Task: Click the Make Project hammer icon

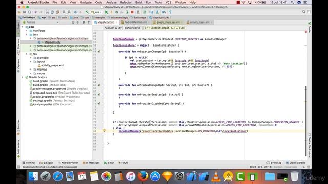Action: tap(87, 12)
